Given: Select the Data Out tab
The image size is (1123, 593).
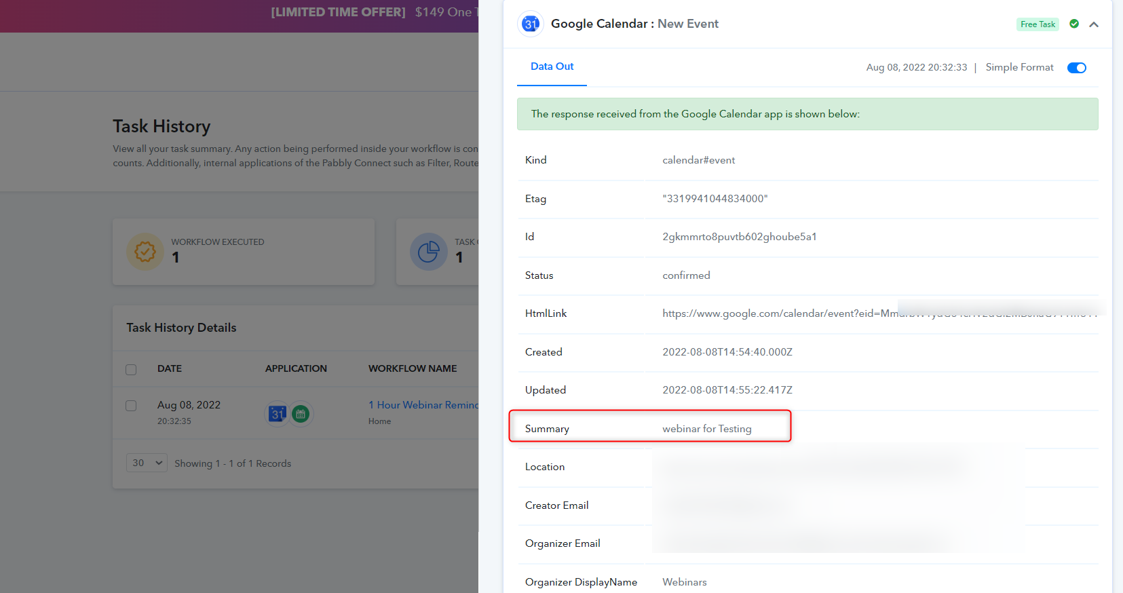Looking at the screenshot, I should tap(552, 66).
